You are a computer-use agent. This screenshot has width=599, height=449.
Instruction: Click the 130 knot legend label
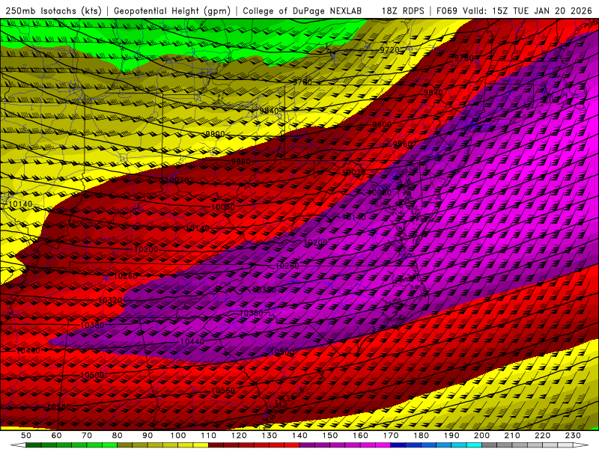pyautogui.click(x=270, y=436)
